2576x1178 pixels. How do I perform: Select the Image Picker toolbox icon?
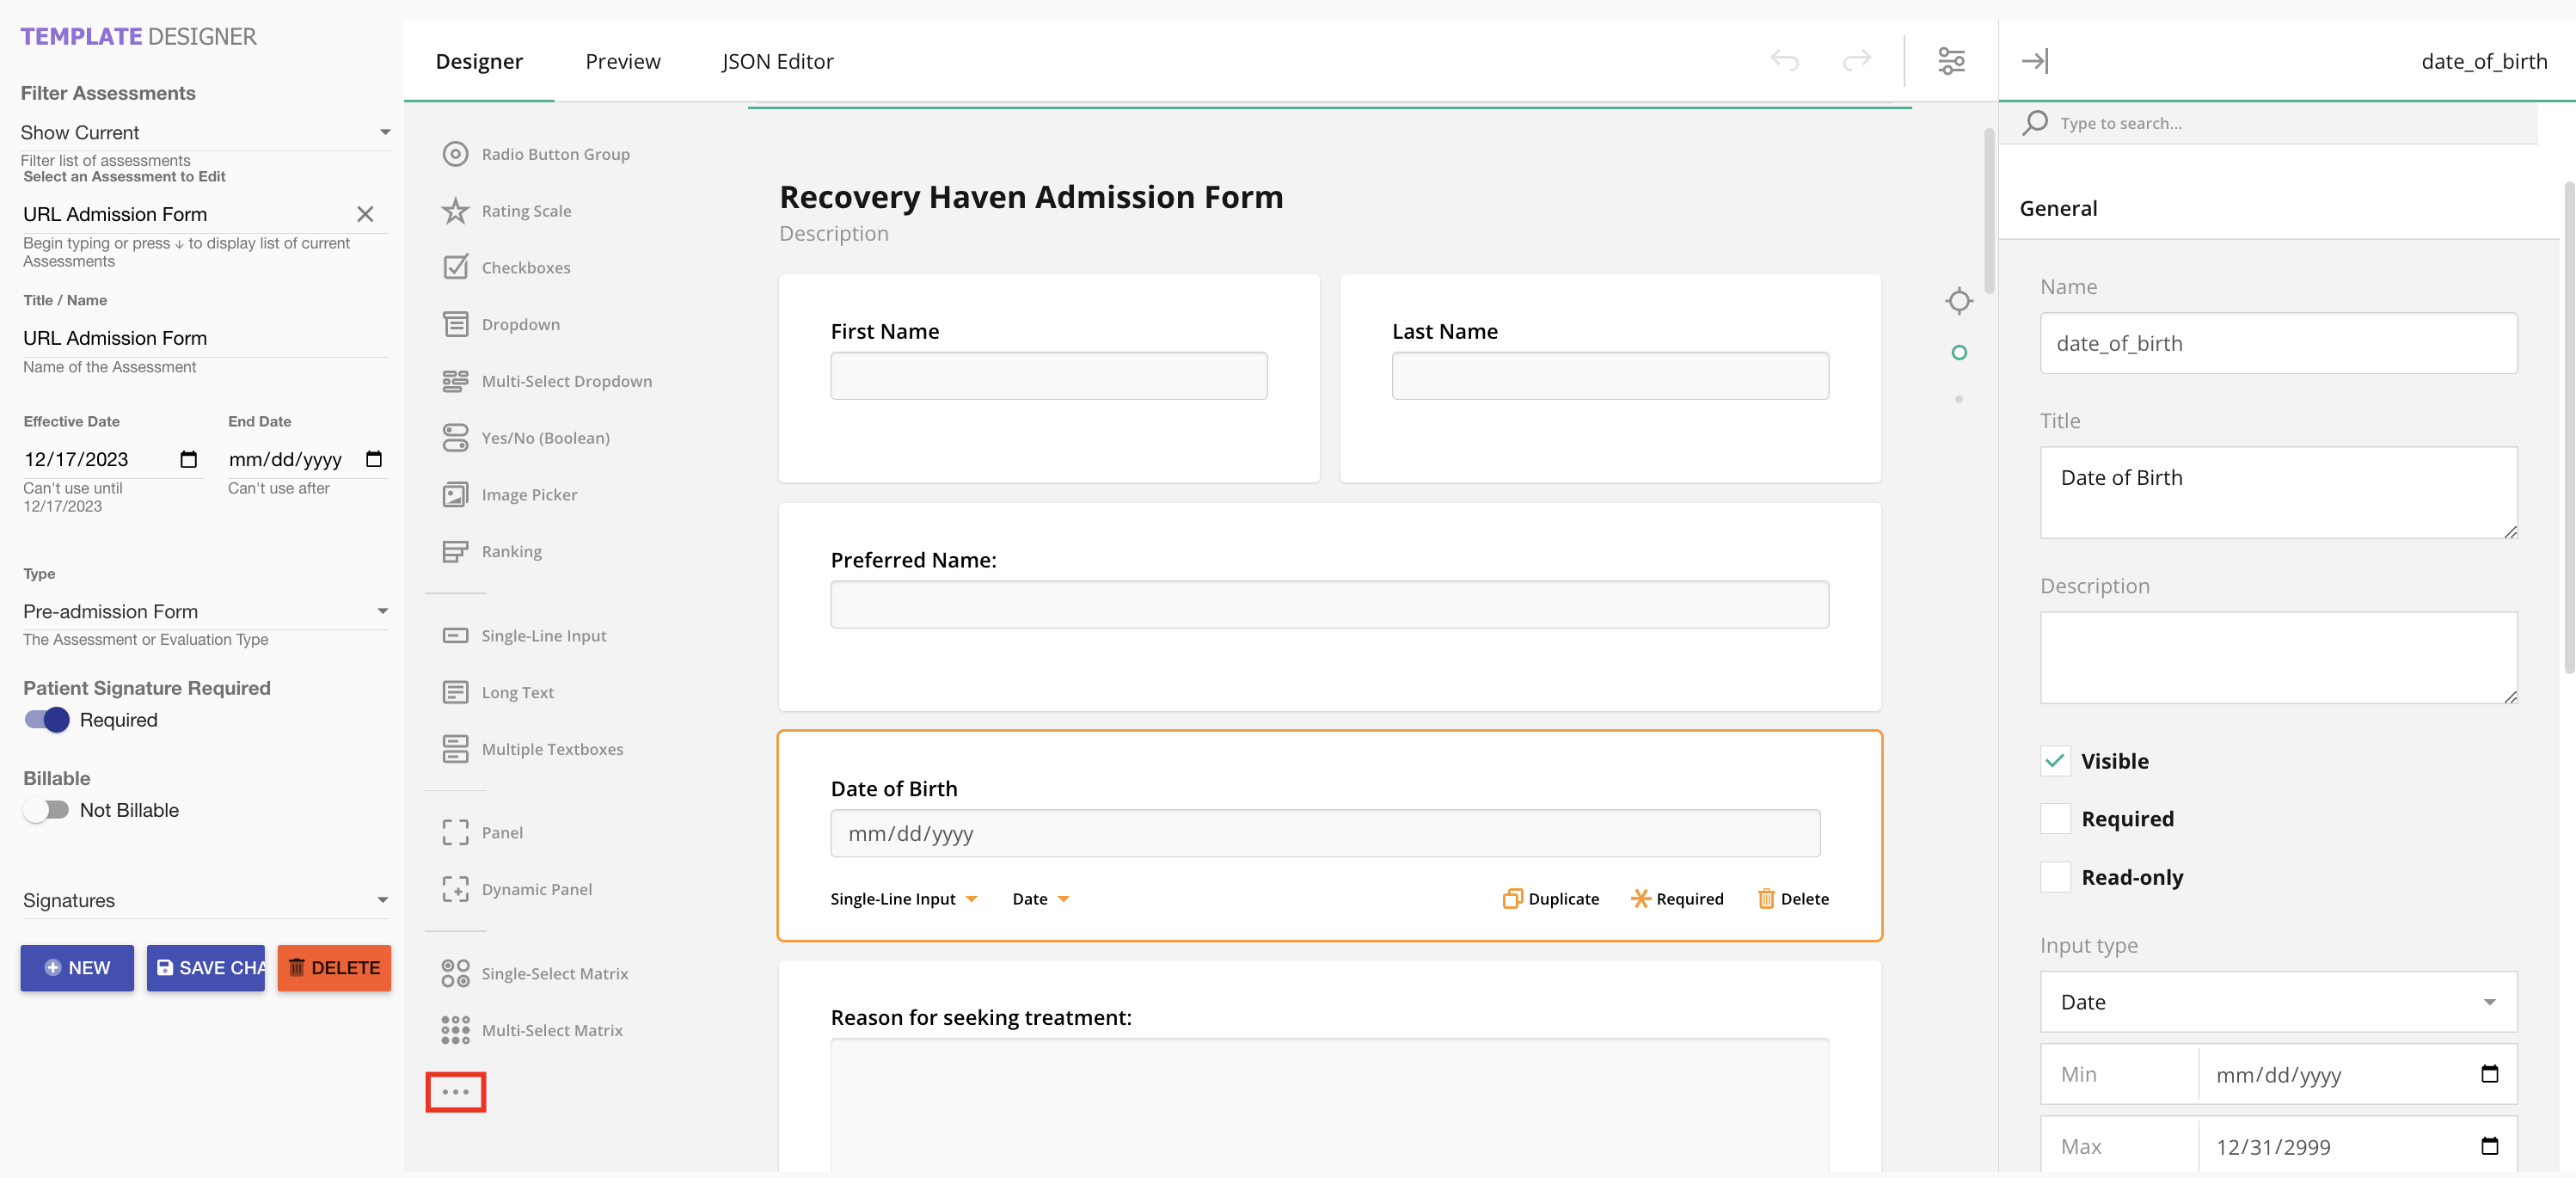pos(455,494)
